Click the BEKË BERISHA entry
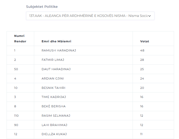 click(53, 106)
